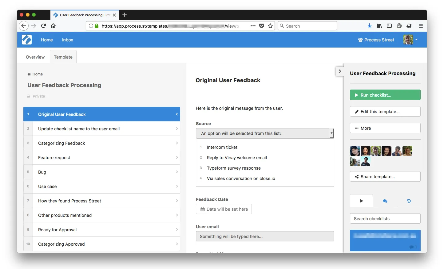Reload the page with the refresh icon
Viewport: 444px width, 269px height.
pos(43,26)
